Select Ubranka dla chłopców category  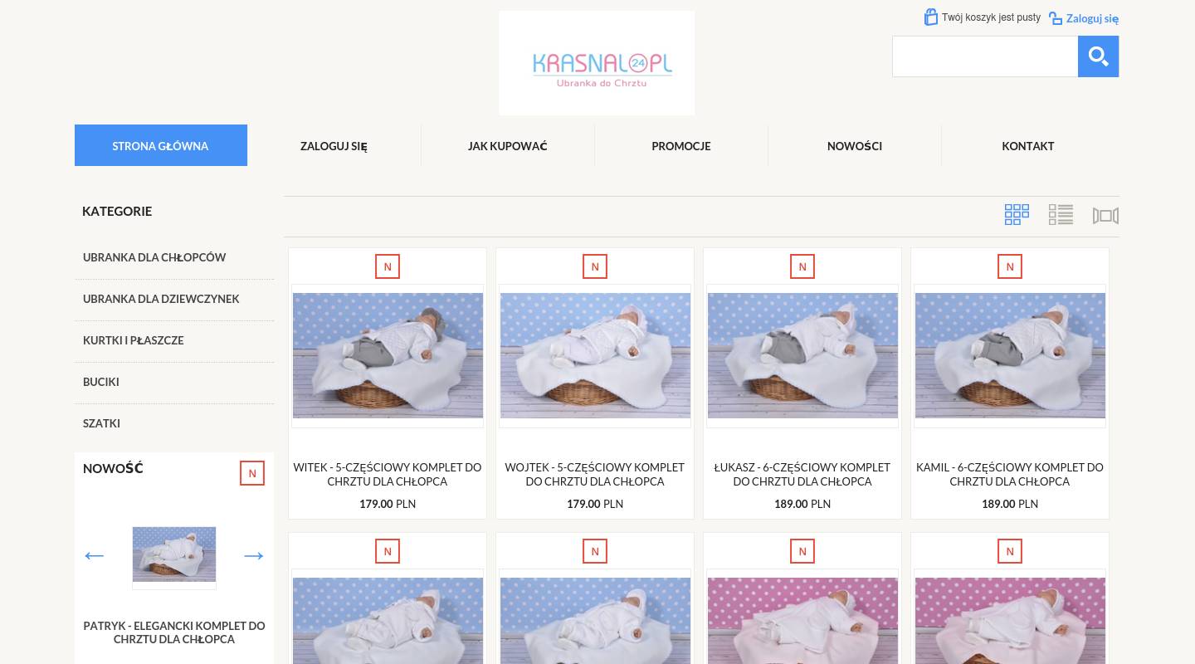(x=154, y=257)
